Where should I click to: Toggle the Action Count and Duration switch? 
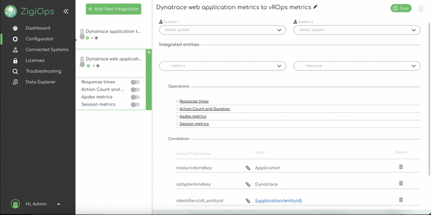pyautogui.click(x=135, y=90)
